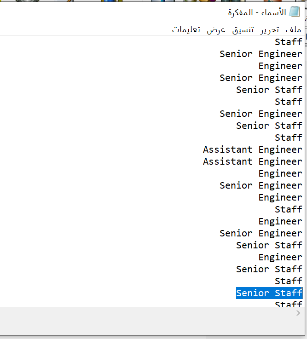The image size is (307, 339).
Task: Click the second Assistant Engineer line
Action: [x=253, y=161]
